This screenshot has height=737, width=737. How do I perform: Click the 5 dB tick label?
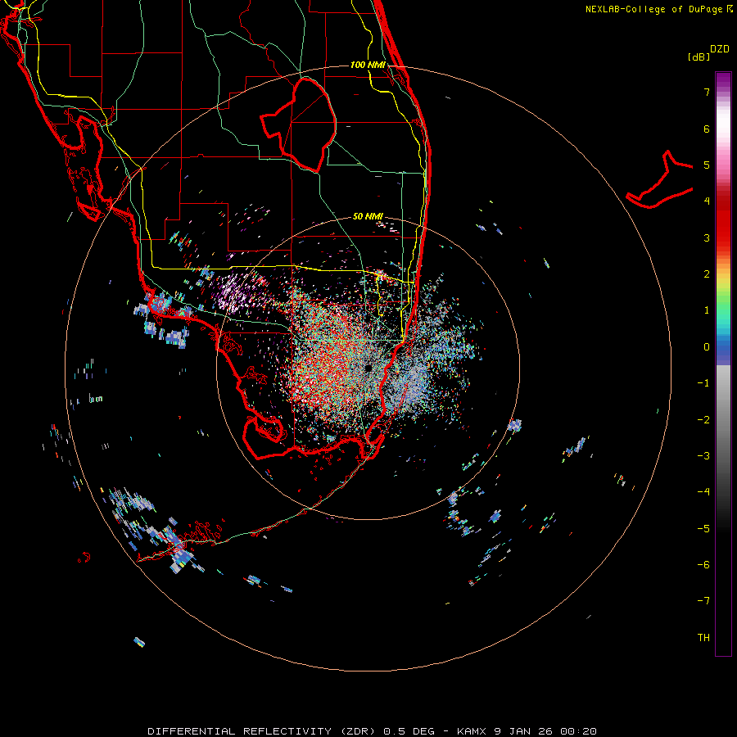(707, 165)
